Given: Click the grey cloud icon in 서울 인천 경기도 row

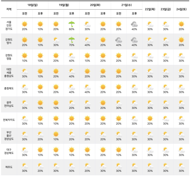Looking at the screenshot, I should [134, 24].
